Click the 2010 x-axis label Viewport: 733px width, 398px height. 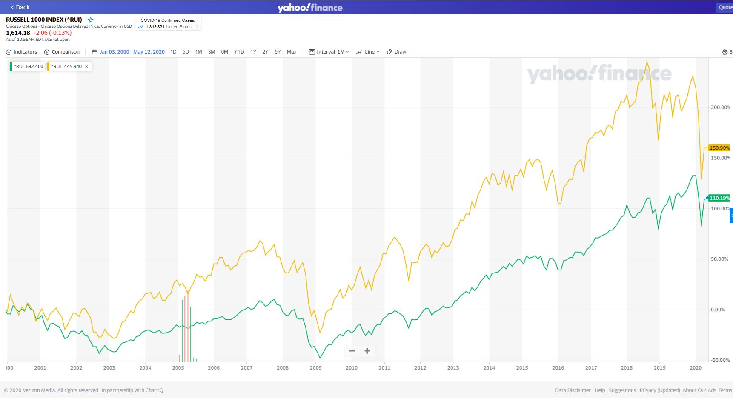(x=352, y=368)
